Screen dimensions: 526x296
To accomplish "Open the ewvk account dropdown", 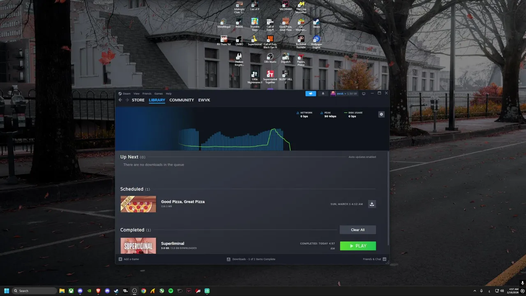I will click(x=344, y=93).
